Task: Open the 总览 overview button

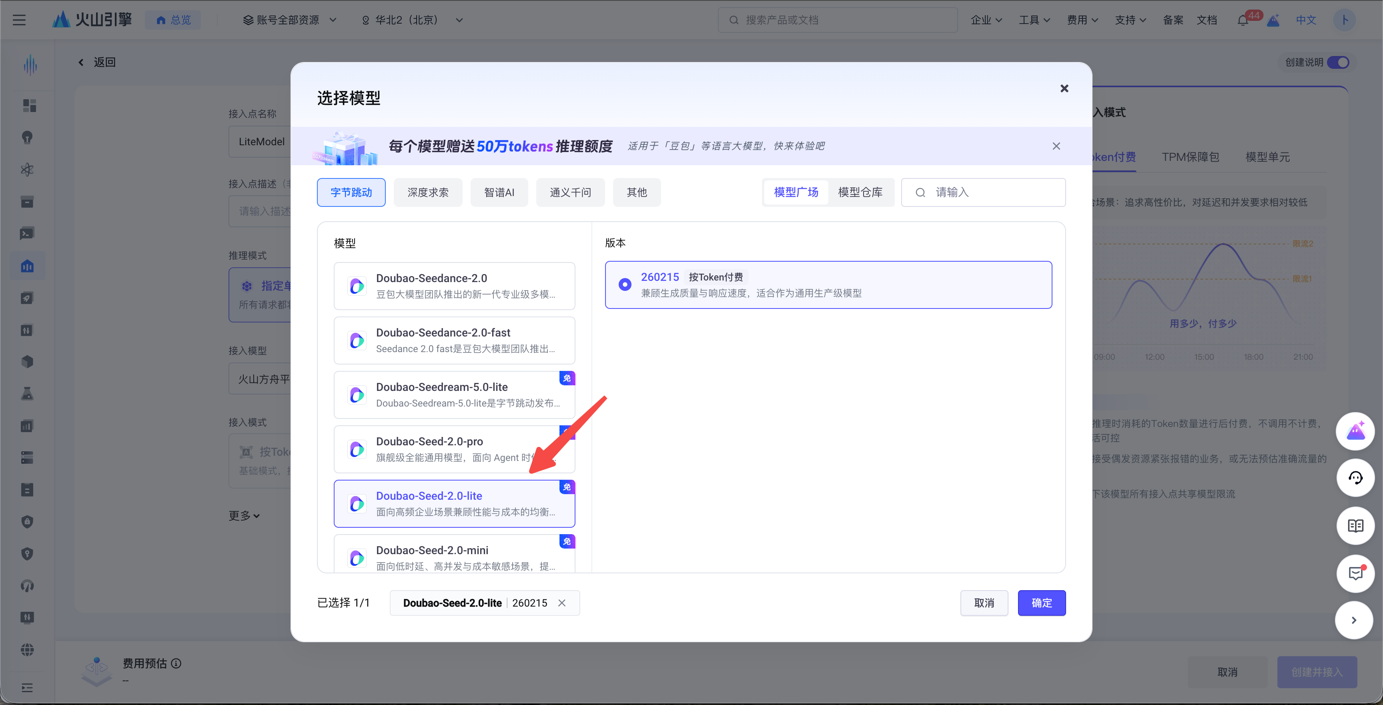Action: pos(173,20)
